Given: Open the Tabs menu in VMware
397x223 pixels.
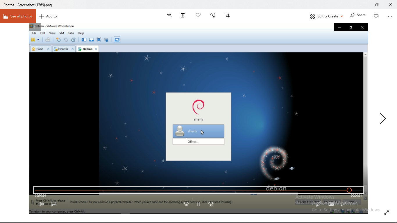Looking at the screenshot, I should 71,33.
